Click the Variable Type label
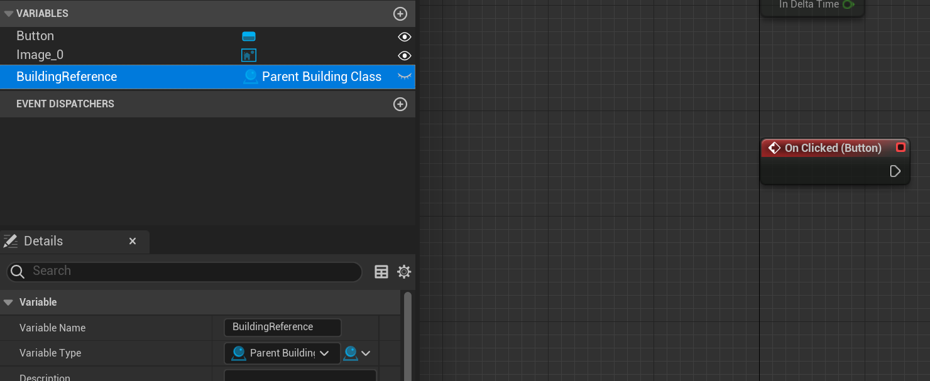 [50, 353]
